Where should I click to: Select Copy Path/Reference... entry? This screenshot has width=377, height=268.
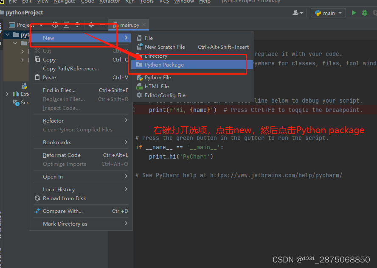(x=81, y=68)
